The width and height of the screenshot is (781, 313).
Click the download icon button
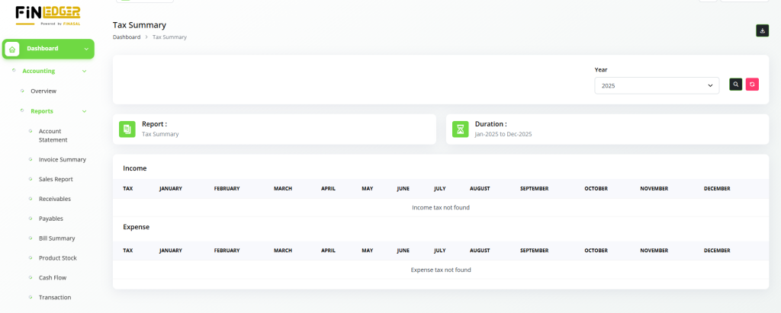click(x=762, y=30)
